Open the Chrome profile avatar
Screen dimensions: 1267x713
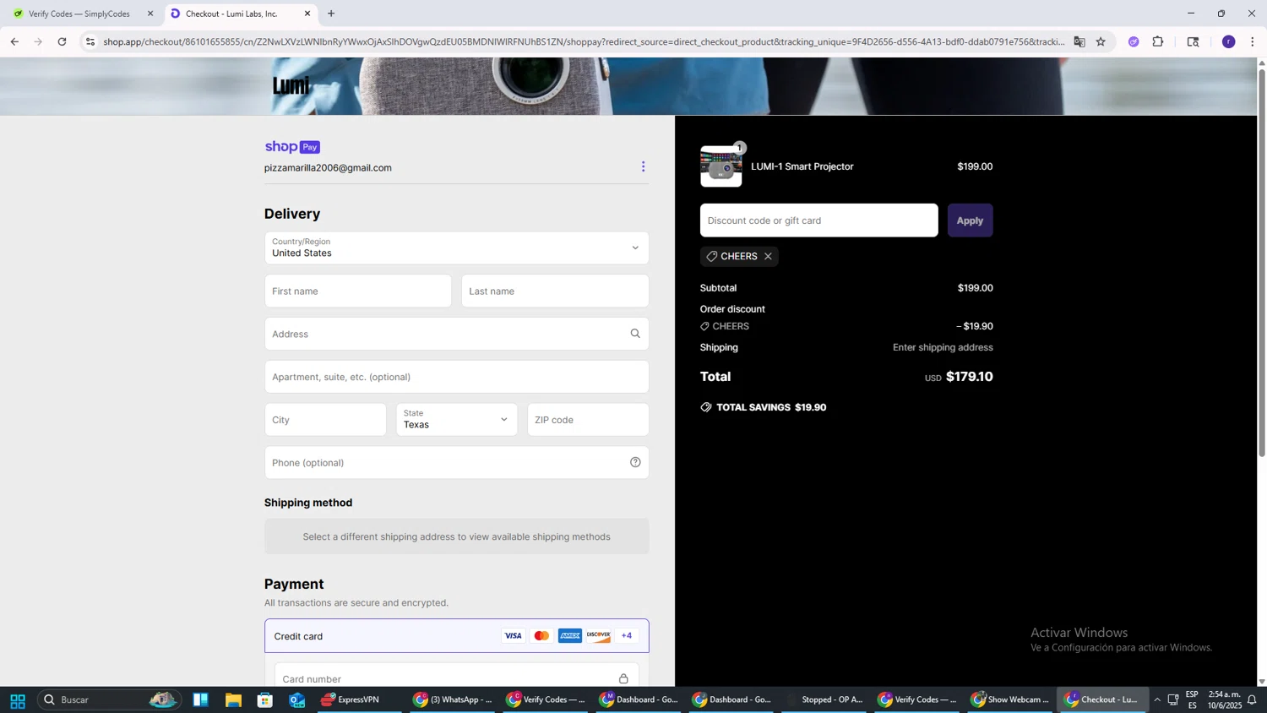pos(1229,41)
